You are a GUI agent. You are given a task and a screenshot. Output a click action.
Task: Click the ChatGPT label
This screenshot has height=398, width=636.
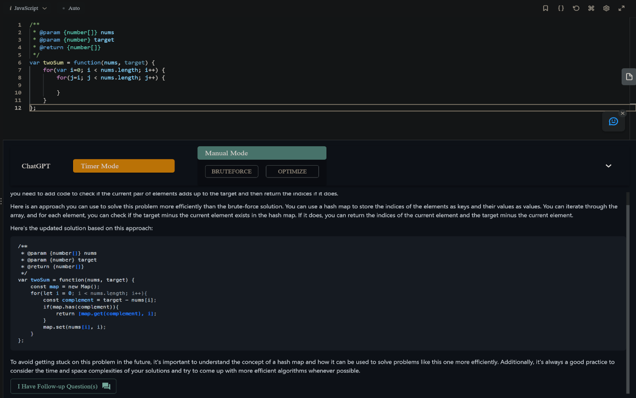[36, 166]
